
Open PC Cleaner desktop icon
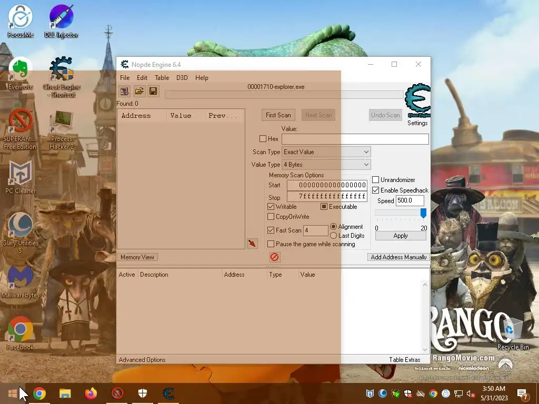click(21, 177)
